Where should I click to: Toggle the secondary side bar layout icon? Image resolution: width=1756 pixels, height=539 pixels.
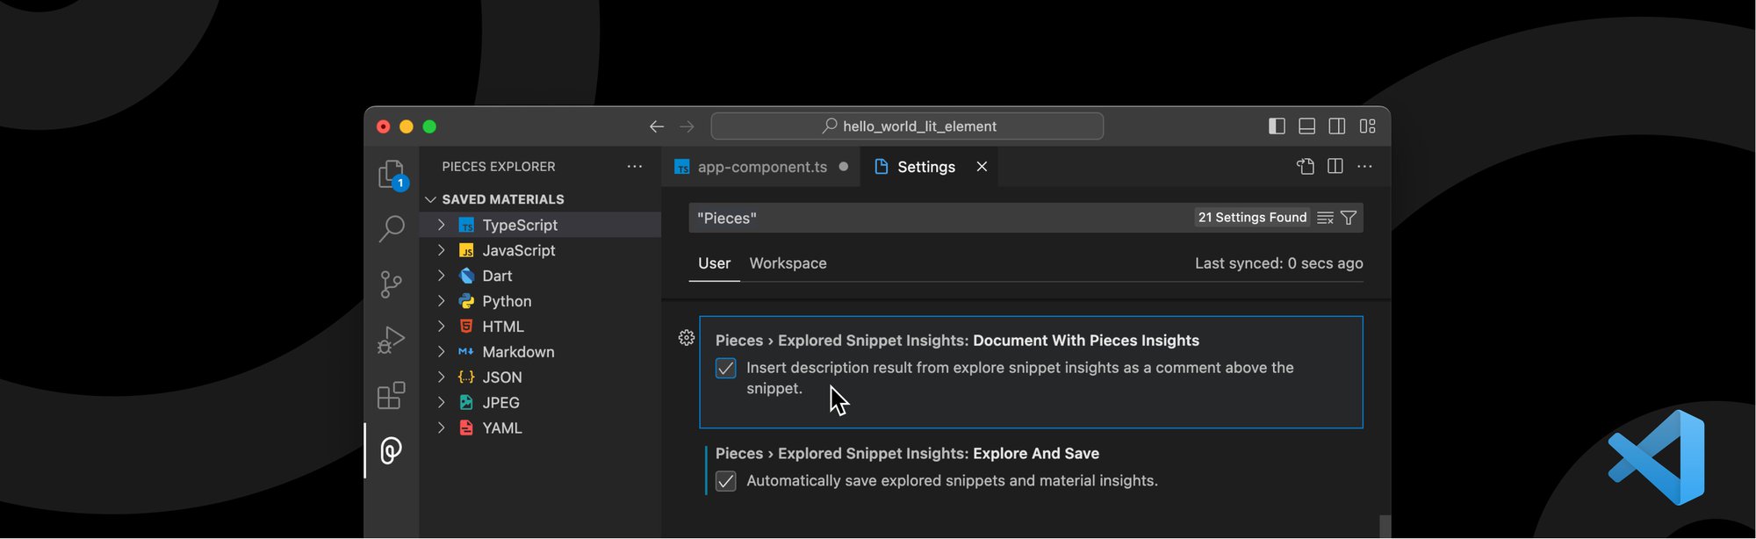tap(1337, 126)
